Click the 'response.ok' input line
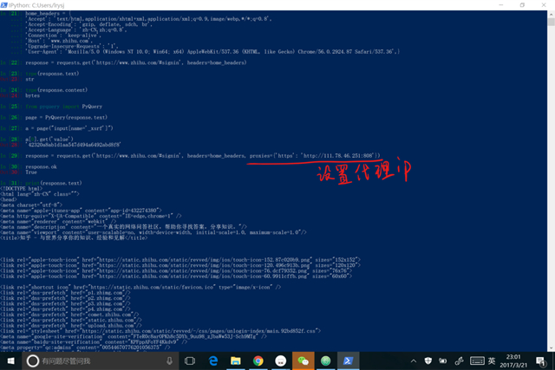Screen dimensions: 555x370 click(x=41, y=166)
